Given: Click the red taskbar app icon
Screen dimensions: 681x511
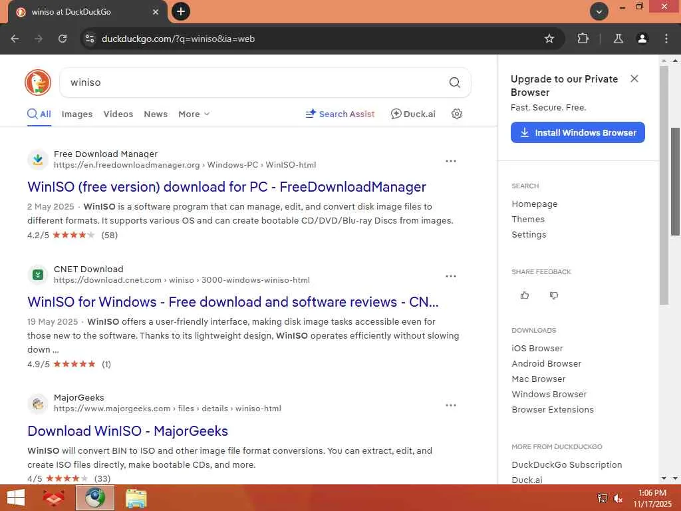Looking at the screenshot, I should (54, 498).
